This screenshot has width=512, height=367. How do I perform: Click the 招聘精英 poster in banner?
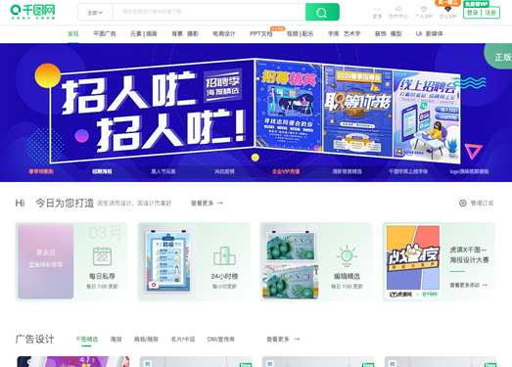(x=289, y=105)
